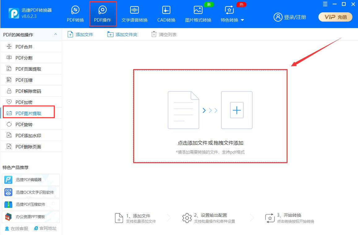
Task: Click the 添加文件 toolbar button
Action: click(80, 35)
